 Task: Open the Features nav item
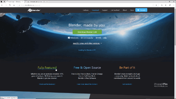point(86,10)
